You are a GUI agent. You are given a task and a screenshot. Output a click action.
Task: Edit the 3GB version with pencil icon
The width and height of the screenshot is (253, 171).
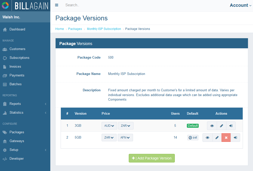pos(221,126)
